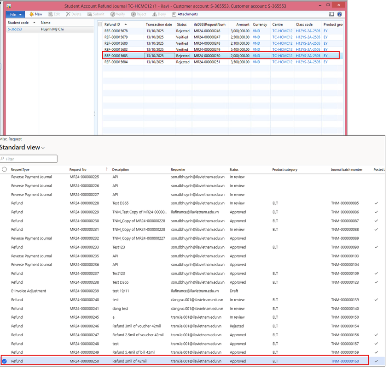This screenshot has height=369, width=389.
Task: Click the Reject toolbar button
Action: [x=139, y=14]
